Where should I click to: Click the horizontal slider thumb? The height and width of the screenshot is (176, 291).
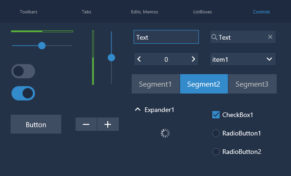[42, 46]
